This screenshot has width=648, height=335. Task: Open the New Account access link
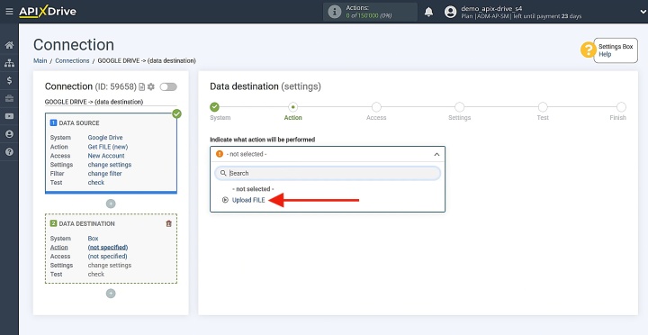pos(106,156)
